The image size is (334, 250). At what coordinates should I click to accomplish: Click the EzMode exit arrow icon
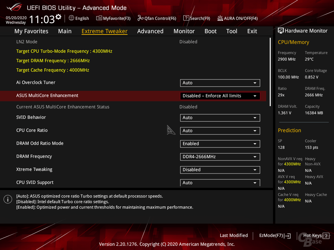pyautogui.click(x=288, y=236)
